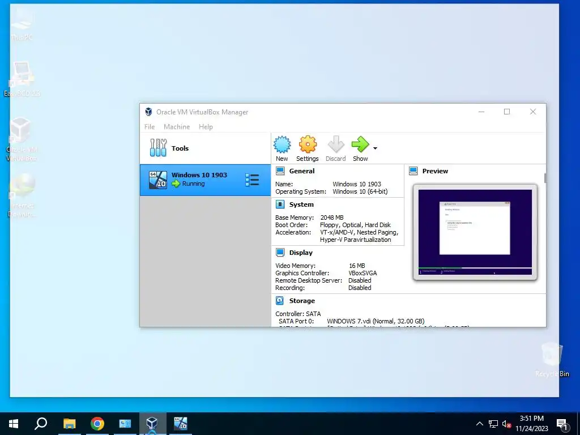
Task: Click the Windows 10 1903 OS badge icon
Action: pos(158,180)
